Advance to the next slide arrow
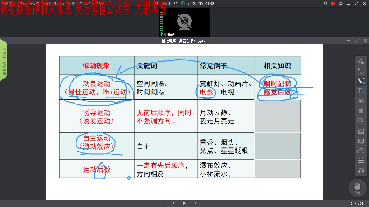369x207 pixels. pos(195,203)
